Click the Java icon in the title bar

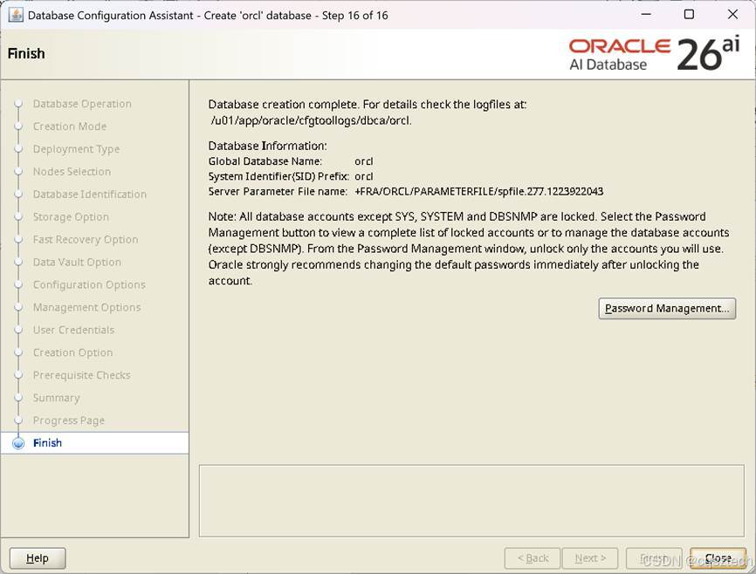[16, 15]
